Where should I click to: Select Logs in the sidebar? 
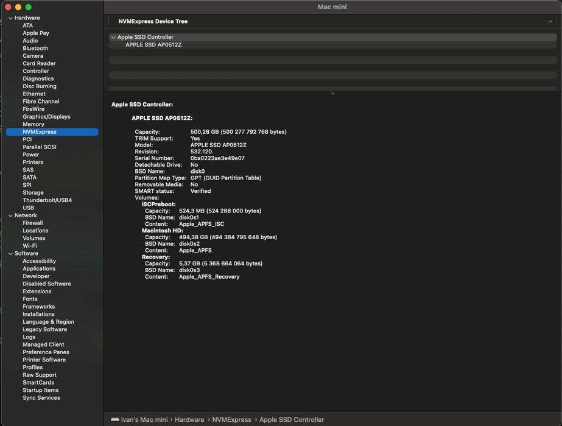[x=29, y=337]
